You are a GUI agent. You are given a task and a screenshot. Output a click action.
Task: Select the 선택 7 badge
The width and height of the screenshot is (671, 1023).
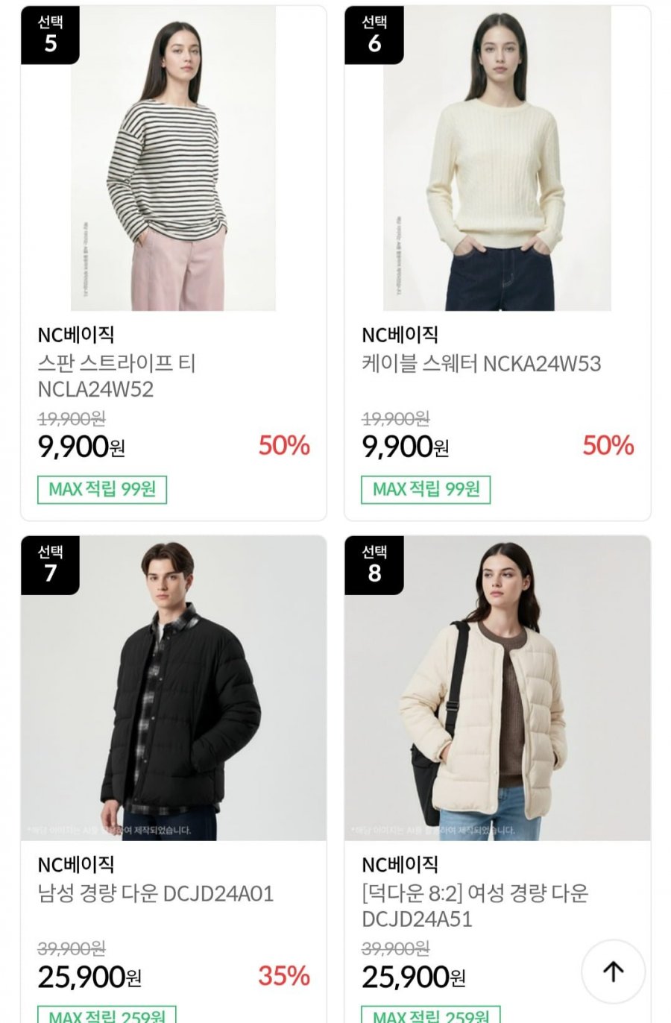[50, 565]
